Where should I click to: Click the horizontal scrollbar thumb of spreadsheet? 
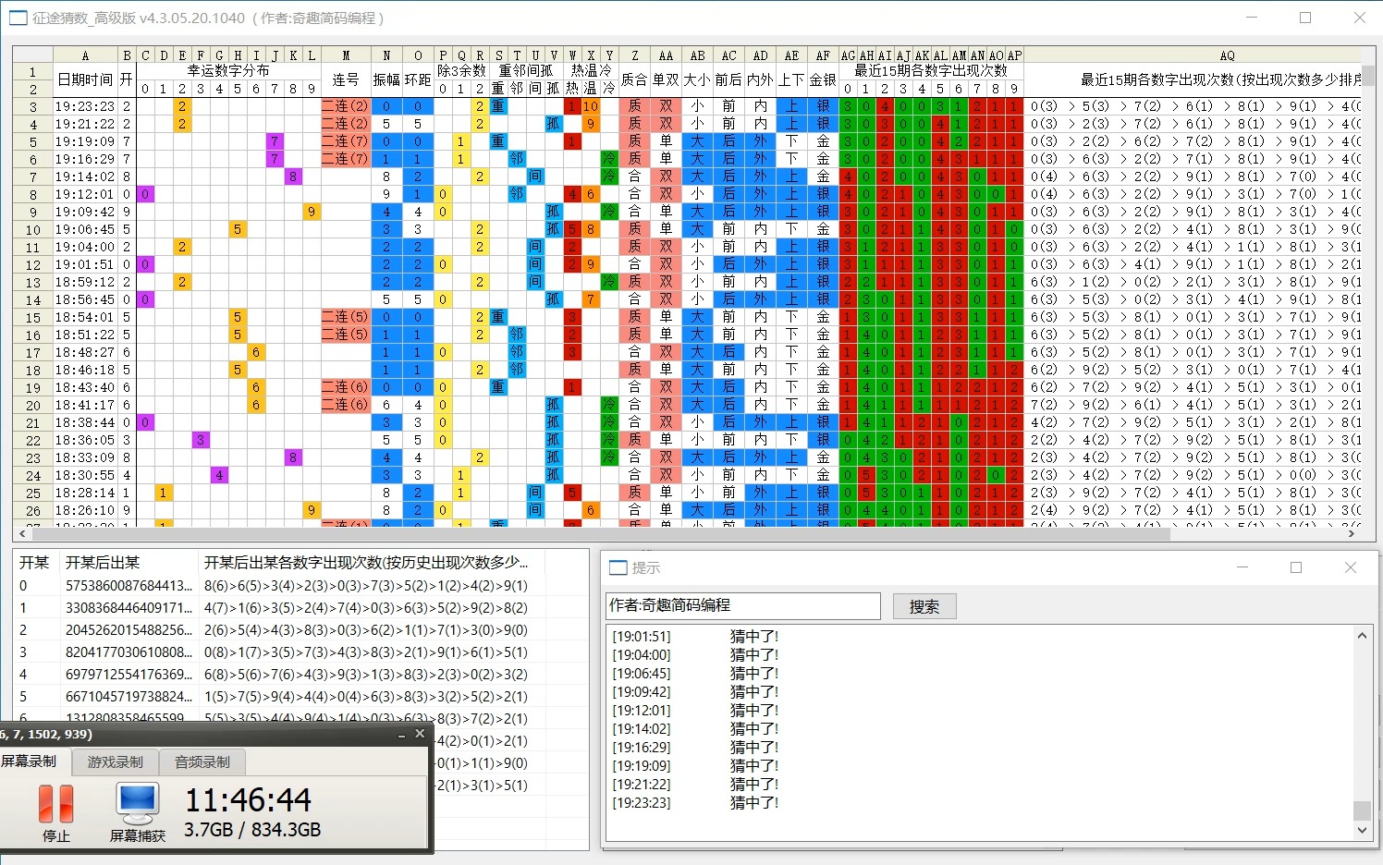pyautogui.click(x=600, y=533)
